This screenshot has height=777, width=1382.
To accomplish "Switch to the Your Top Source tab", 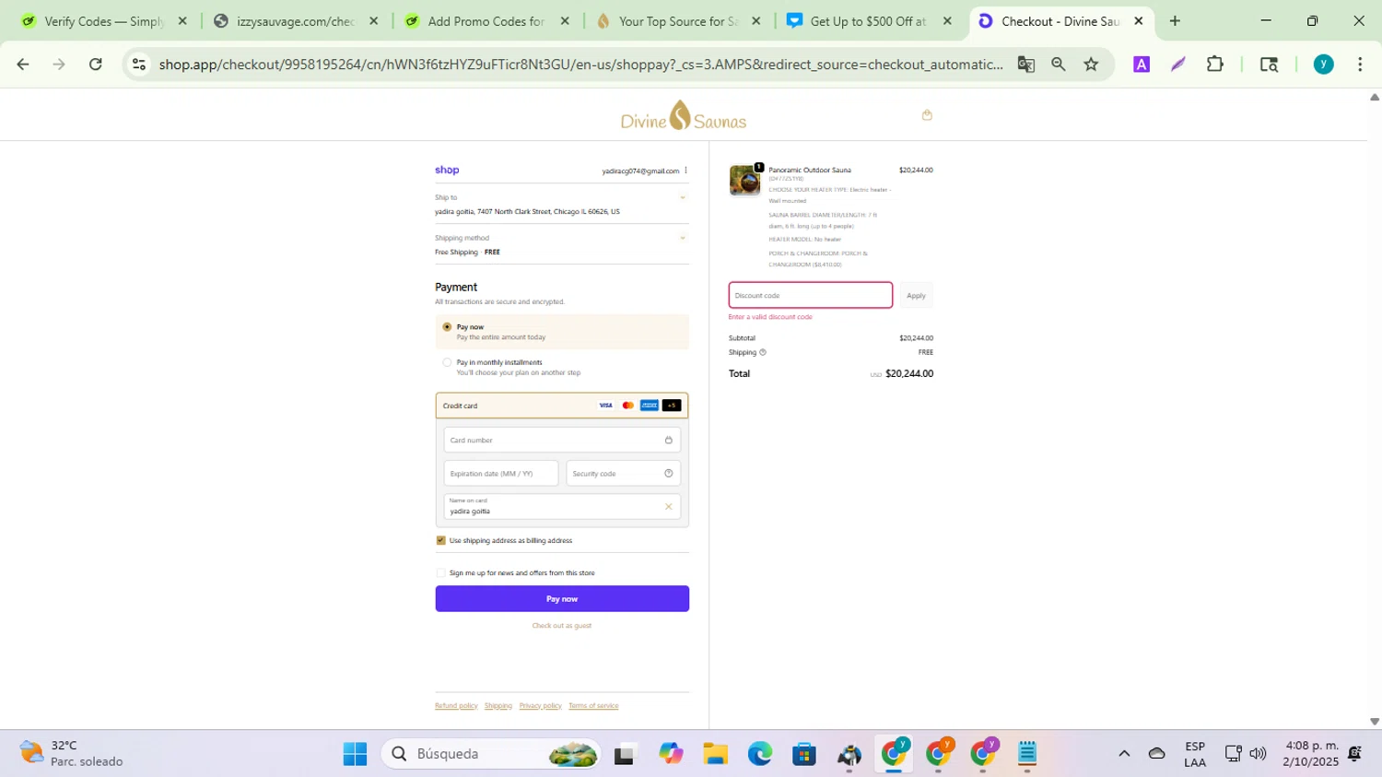I will click(x=677, y=21).
